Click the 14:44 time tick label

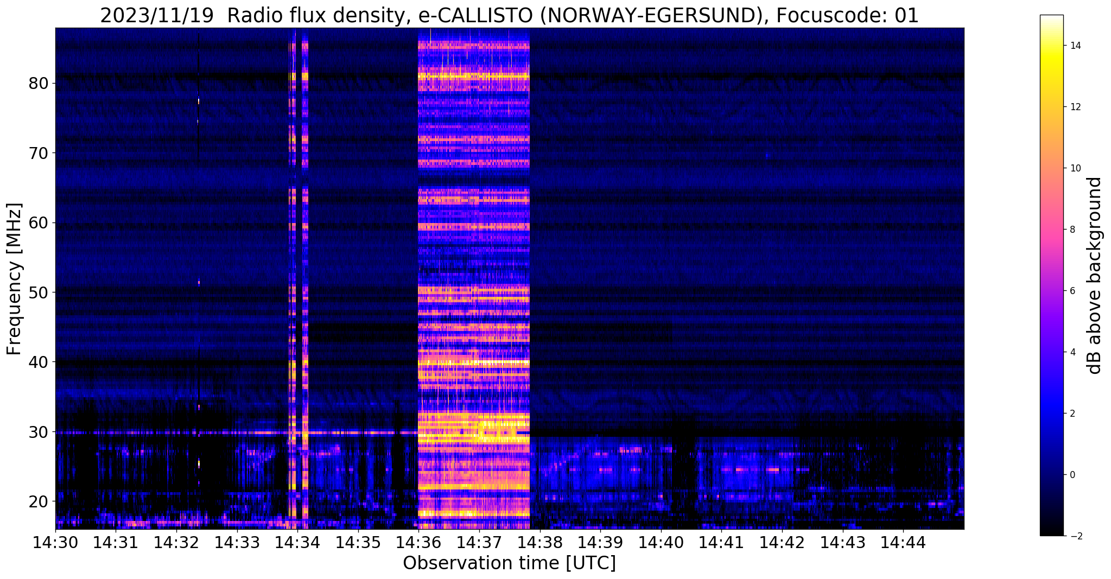point(903,542)
